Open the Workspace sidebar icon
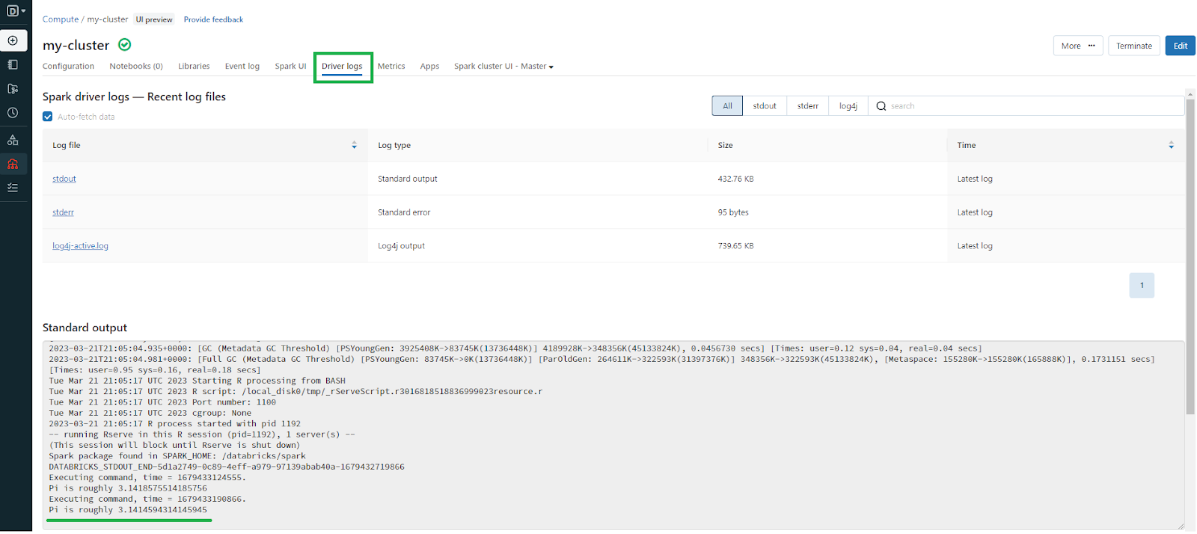This screenshot has height=534, width=1197. click(x=13, y=64)
